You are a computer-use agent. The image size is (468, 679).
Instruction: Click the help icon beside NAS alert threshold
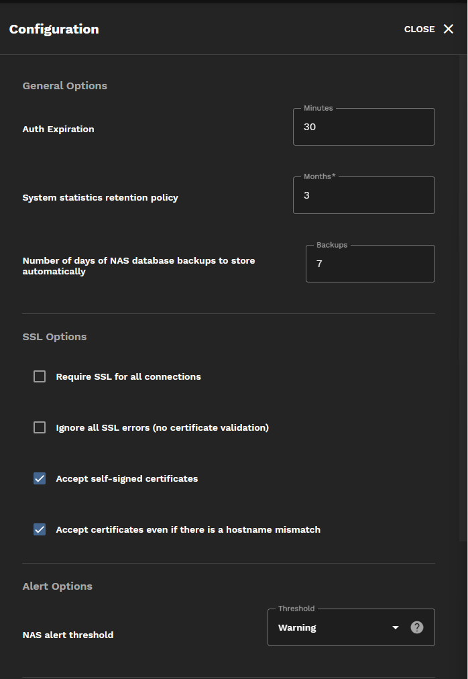(x=416, y=627)
